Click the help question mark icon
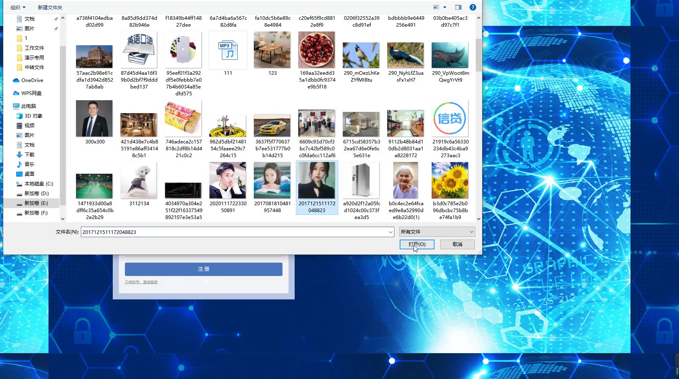This screenshot has width=679, height=379. pyautogui.click(x=472, y=7)
